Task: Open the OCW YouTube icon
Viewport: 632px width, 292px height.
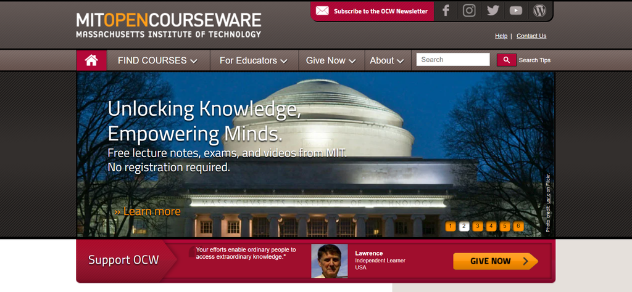Action: (516, 11)
